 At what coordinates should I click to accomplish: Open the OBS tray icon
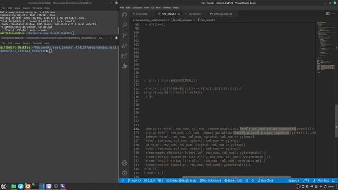coord(298,186)
